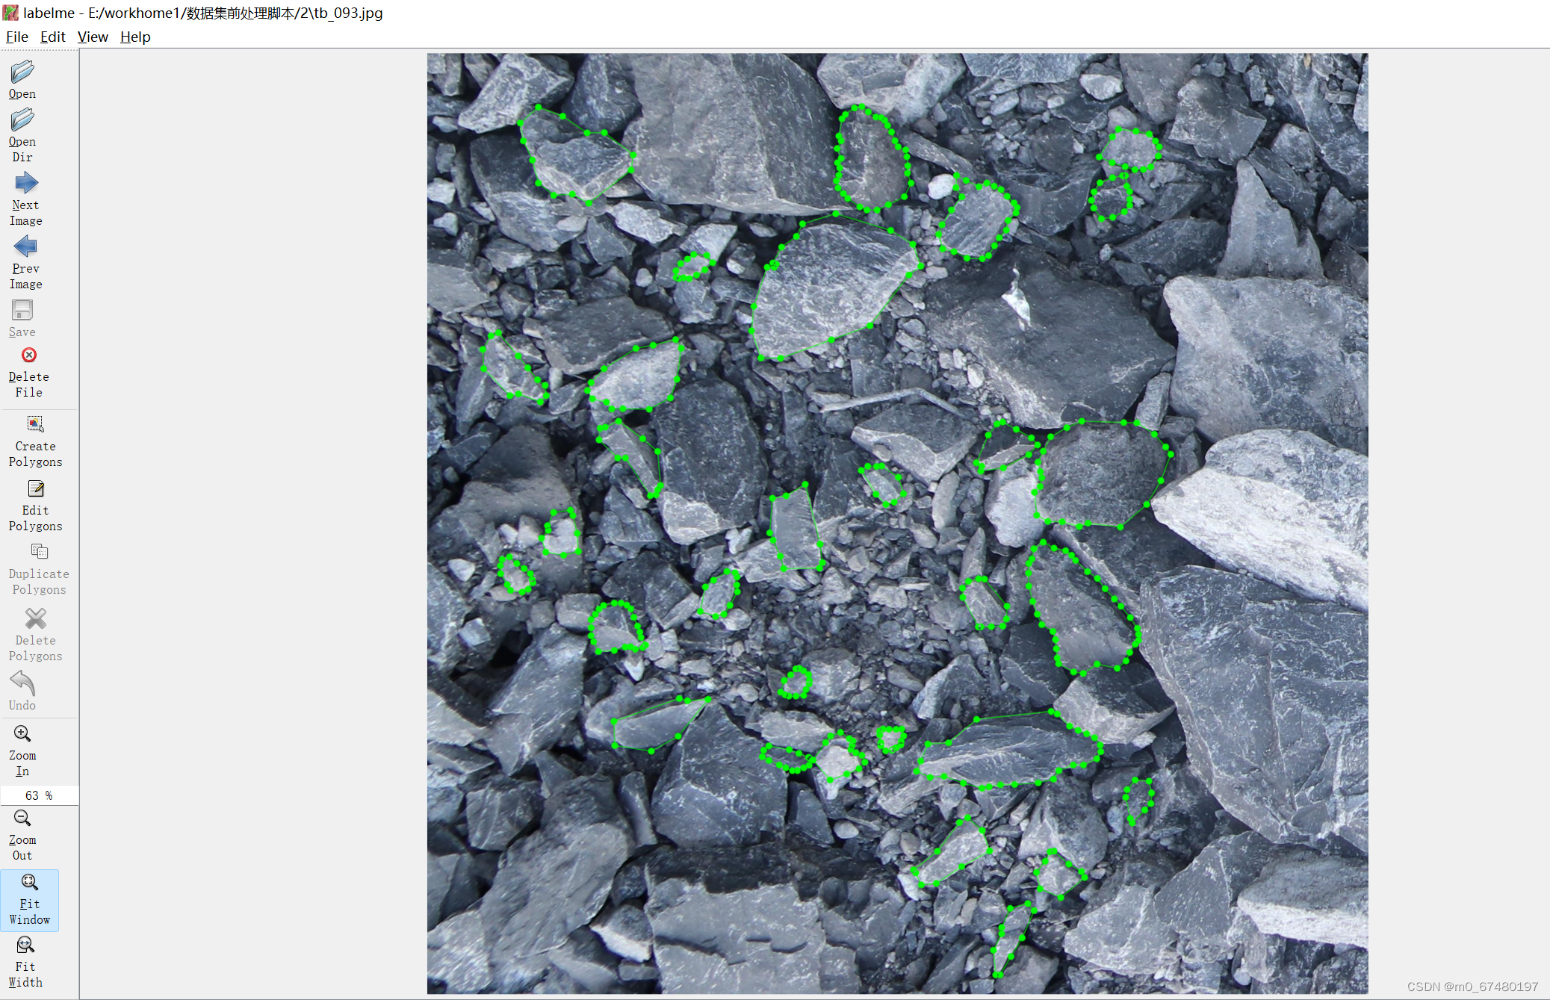The width and height of the screenshot is (1550, 1000).
Task: Click Duplicate Polygons tool
Action: click(x=39, y=553)
